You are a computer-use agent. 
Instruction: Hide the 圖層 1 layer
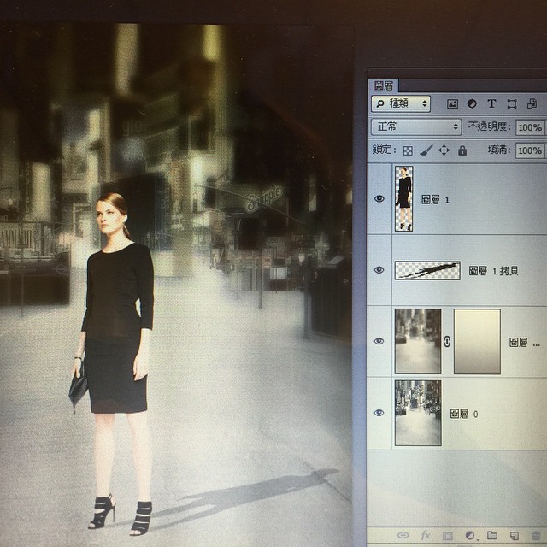[379, 199]
